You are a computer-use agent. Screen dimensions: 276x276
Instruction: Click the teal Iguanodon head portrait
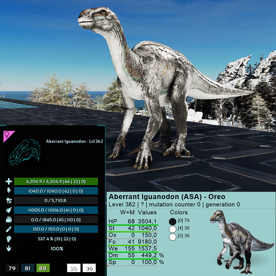(24, 152)
